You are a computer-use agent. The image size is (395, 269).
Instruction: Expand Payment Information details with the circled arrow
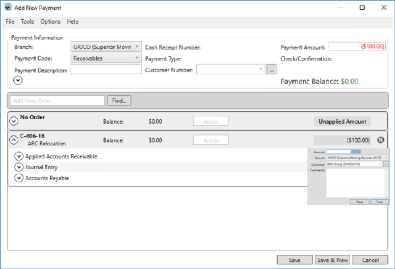18,80
